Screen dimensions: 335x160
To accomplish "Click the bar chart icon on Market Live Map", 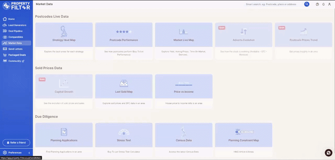I will 183,31.
